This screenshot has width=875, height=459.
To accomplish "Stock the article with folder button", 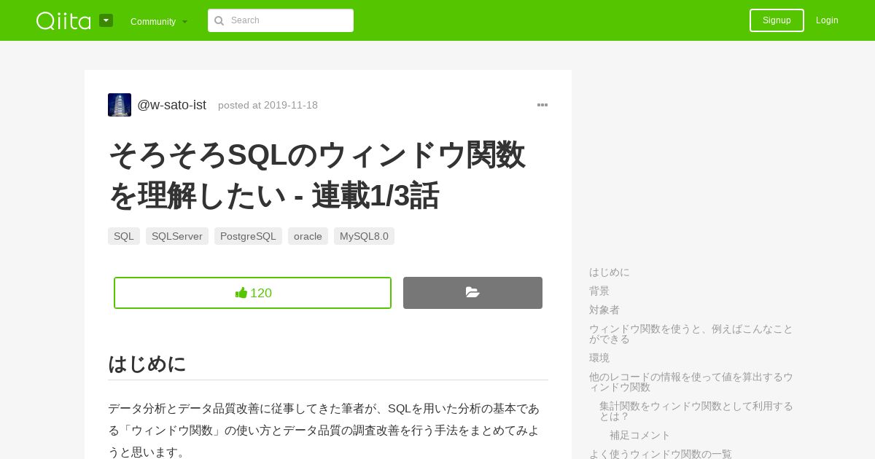I will [472, 293].
